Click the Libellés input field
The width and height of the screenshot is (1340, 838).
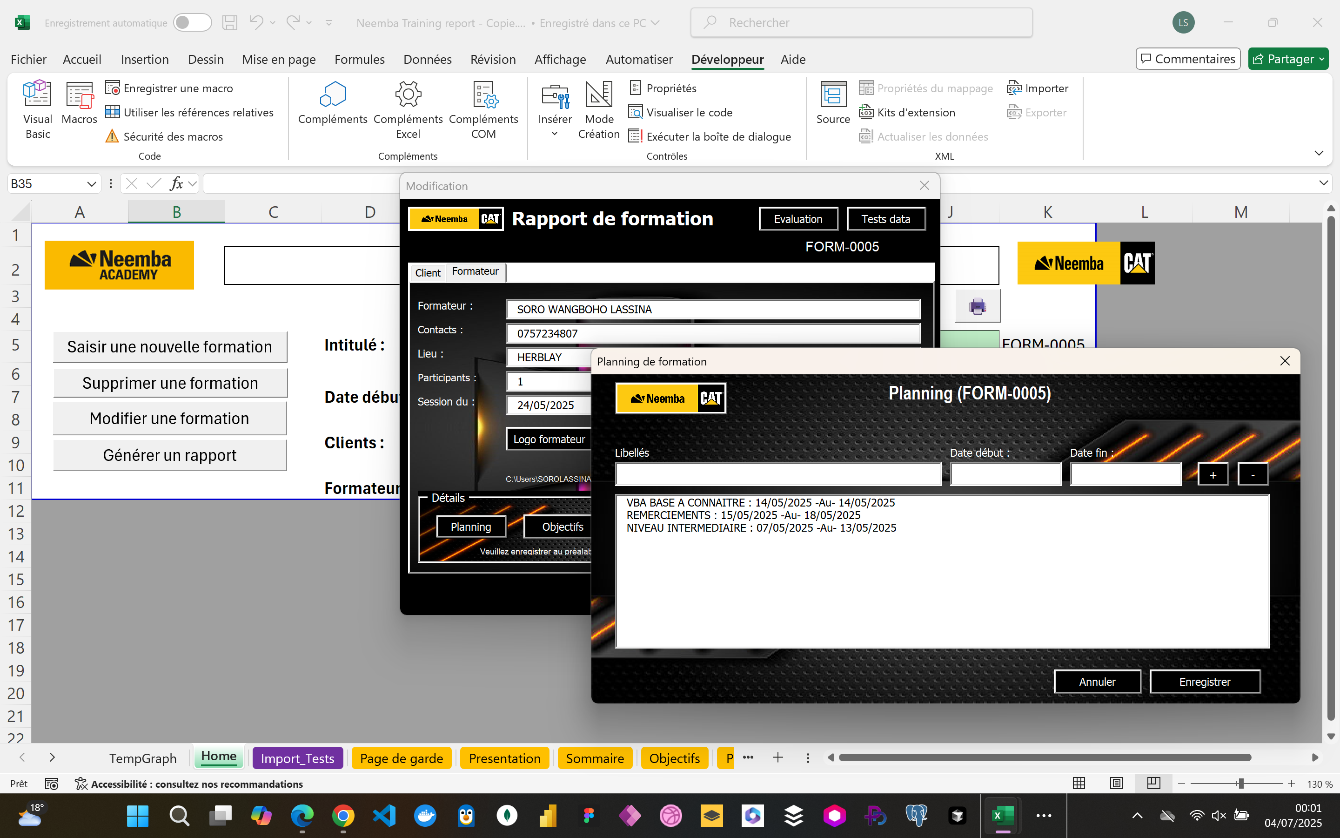pyautogui.click(x=778, y=474)
